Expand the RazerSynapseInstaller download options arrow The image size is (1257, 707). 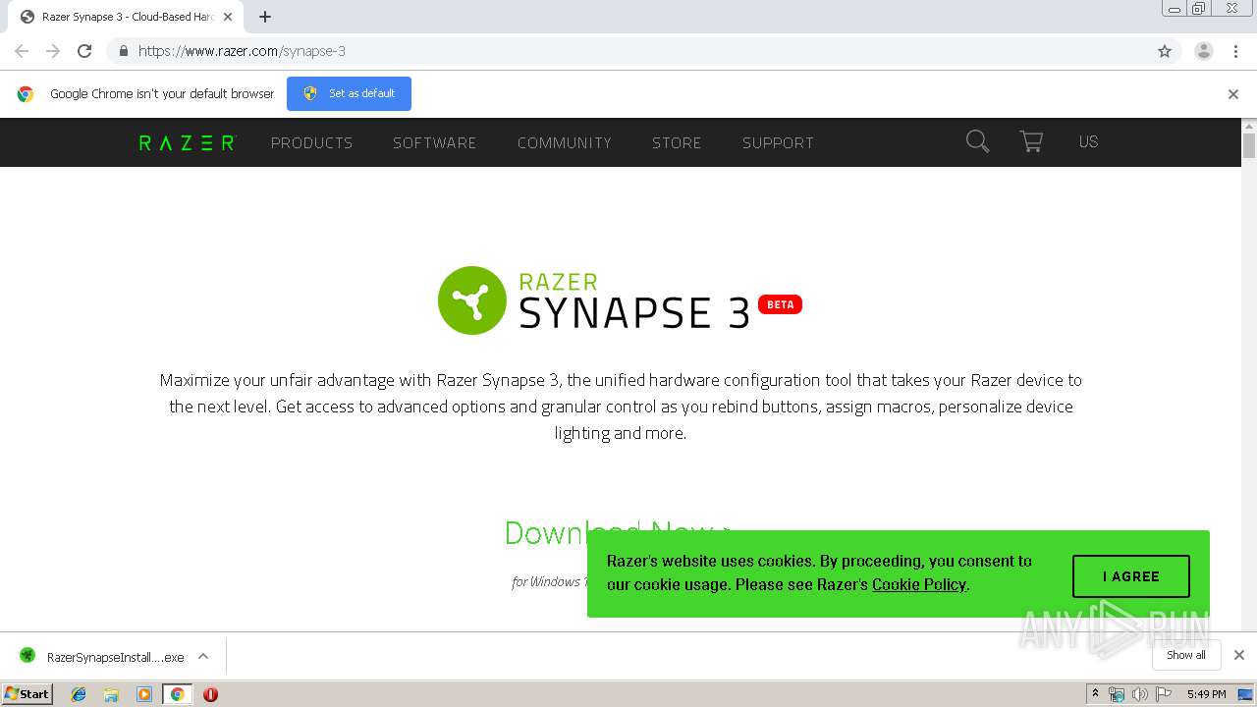(x=203, y=656)
